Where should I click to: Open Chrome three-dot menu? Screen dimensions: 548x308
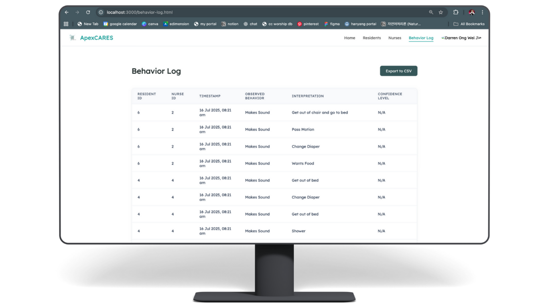pos(483,12)
